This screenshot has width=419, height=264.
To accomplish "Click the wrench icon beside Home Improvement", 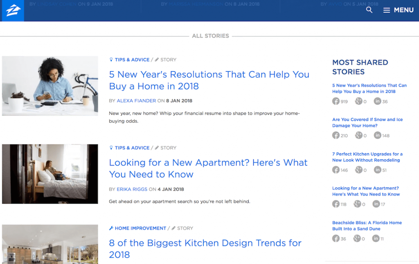I will click(111, 228).
